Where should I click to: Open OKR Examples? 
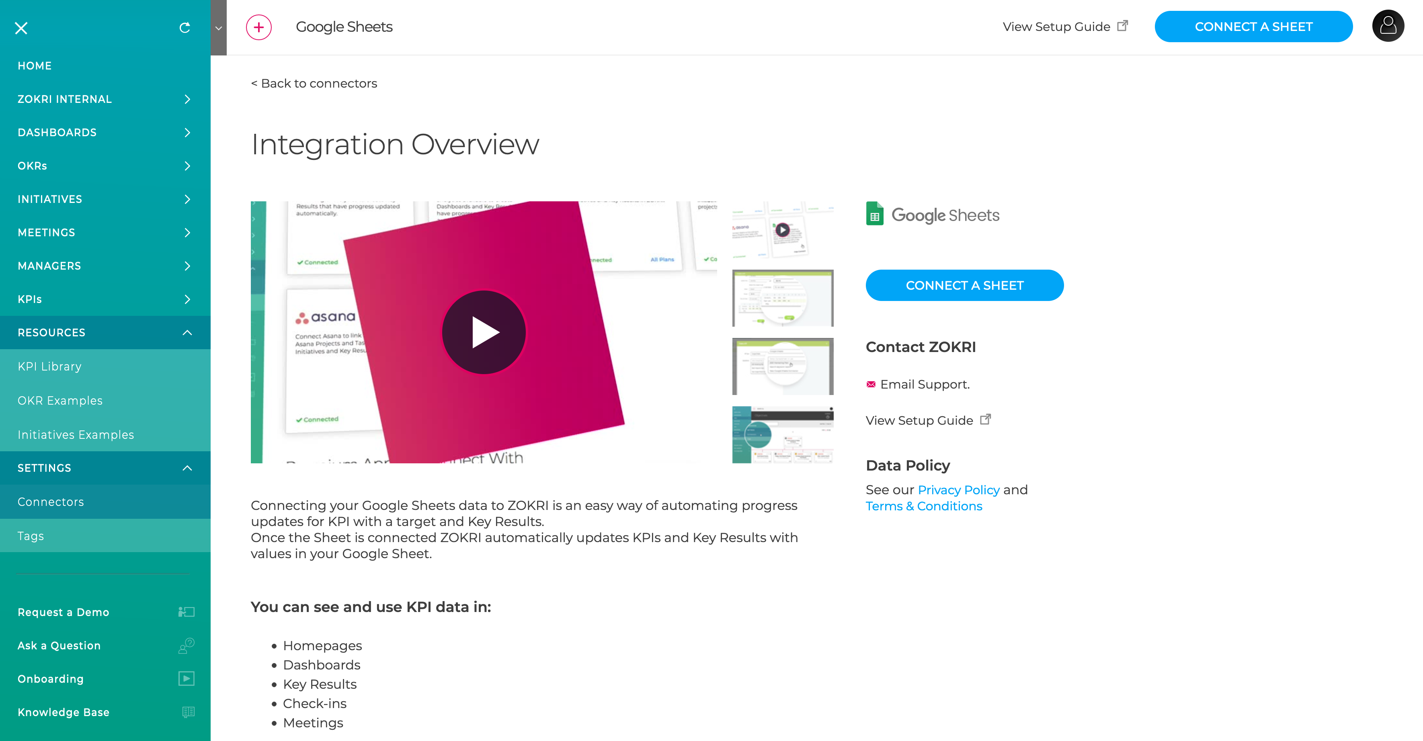tap(105, 400)
